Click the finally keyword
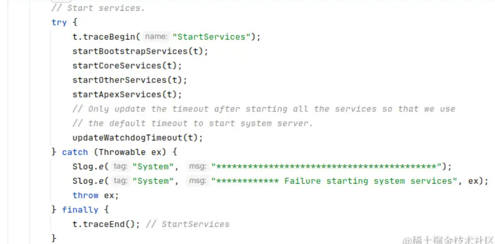Image resolution: width=495 pixels, height=244 pixels. pyautogui.click(x=80, y=209)
